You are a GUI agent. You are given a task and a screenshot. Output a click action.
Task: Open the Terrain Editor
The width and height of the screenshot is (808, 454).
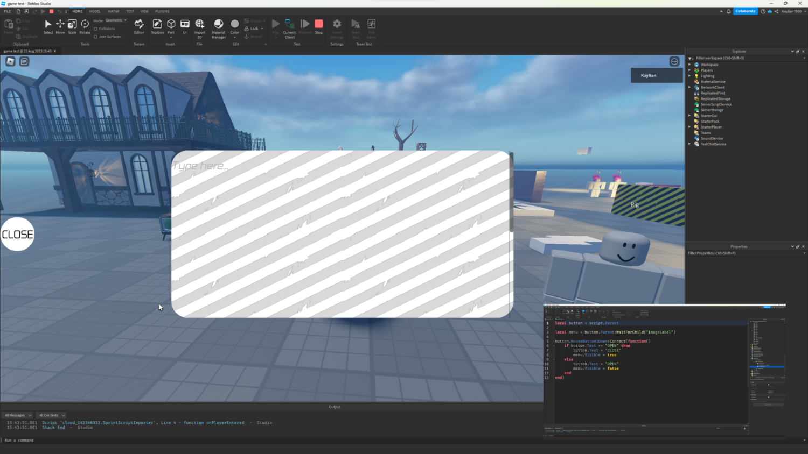(139, 25)
